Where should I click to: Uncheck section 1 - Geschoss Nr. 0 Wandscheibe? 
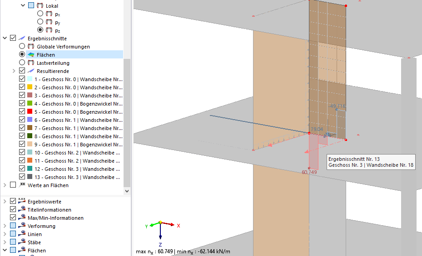click(22, 79)
